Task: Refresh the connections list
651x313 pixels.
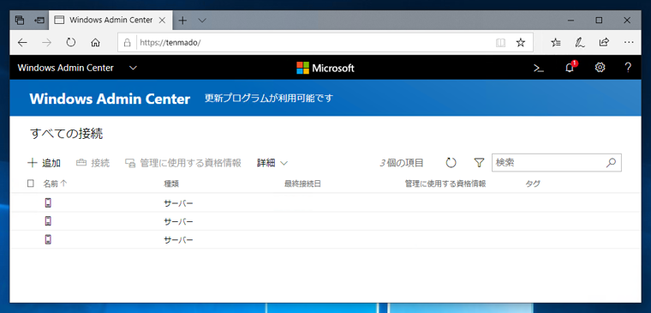Action: [x=451, y=163]
